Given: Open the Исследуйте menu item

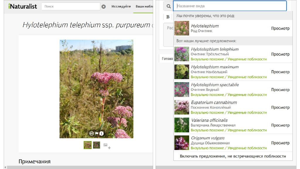Looking at the screenshot, I should pos(121,6).
